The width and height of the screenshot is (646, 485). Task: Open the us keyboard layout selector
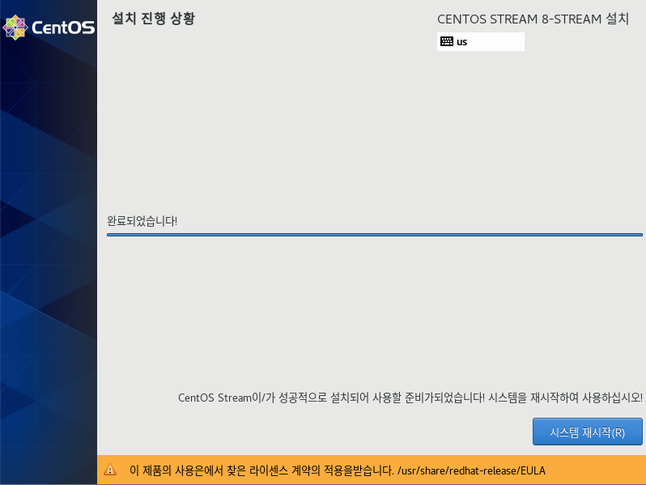tap(480, 41)
